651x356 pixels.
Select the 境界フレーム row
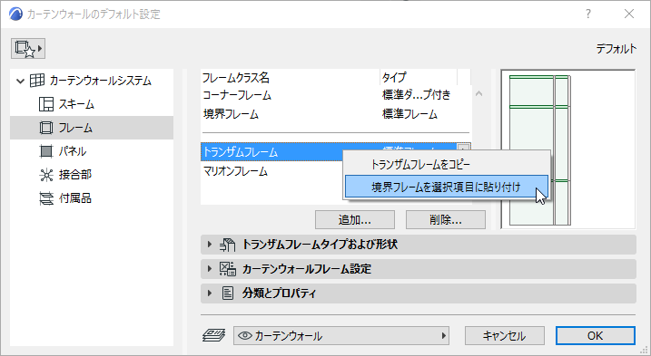pyautogui.click(x=336, y=114)
